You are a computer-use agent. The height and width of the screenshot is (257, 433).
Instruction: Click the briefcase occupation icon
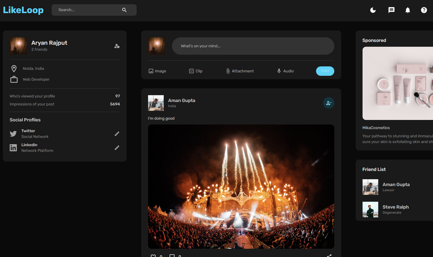(14, 79)
